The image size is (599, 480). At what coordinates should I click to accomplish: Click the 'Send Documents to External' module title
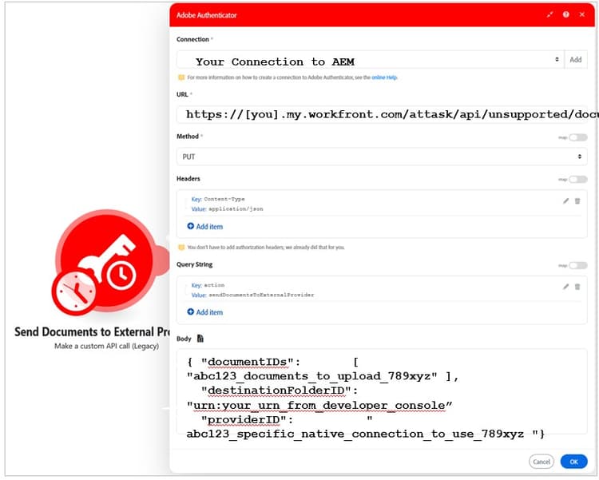pyautogui.click(x=92, y=331)
